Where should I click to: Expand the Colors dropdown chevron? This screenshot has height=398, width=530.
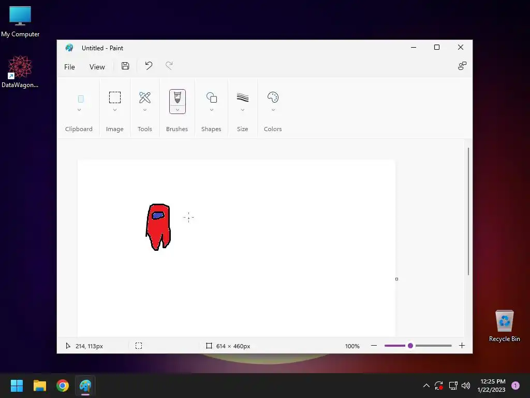point(273,110)
